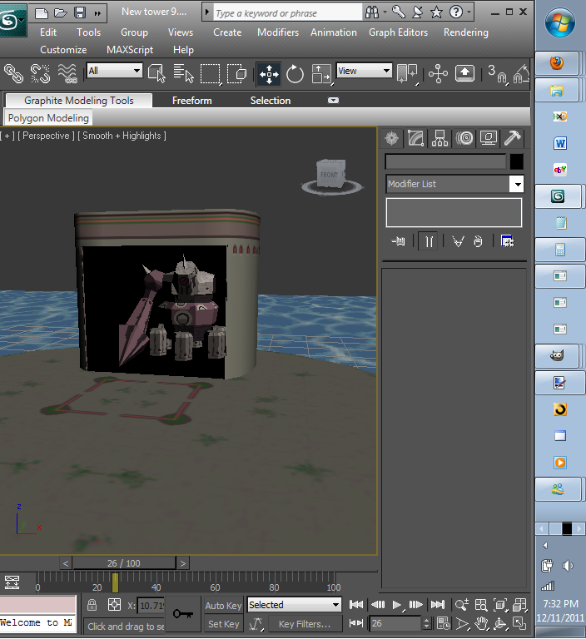Open the viewport [+] menu

click(x=7, y=136)
